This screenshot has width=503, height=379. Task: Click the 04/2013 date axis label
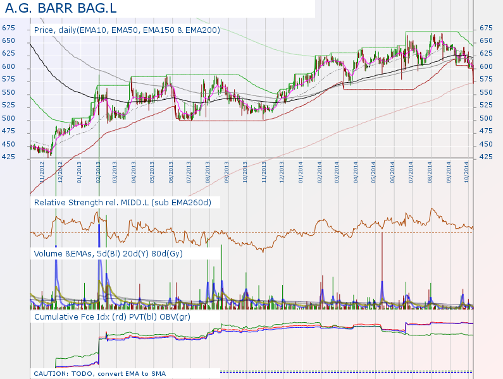tap(133, 172)
